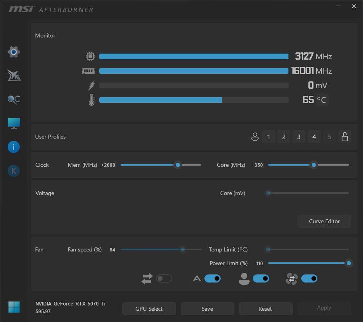Open settings via the gear icon
The height and width of the screenshot is (322, 363).
14,52
